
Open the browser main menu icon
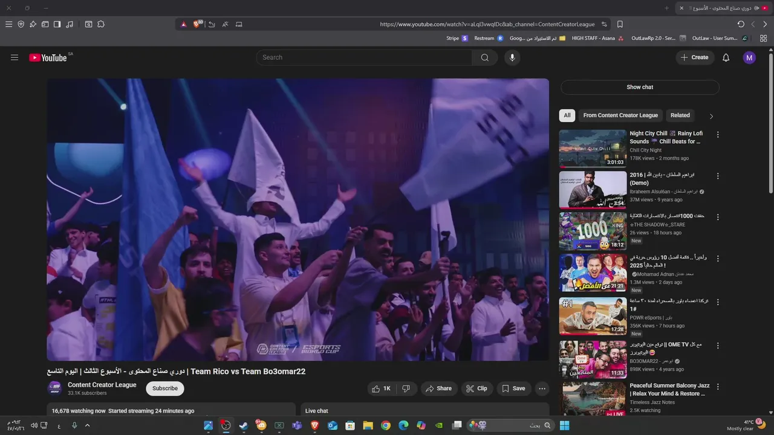(8, 24)
